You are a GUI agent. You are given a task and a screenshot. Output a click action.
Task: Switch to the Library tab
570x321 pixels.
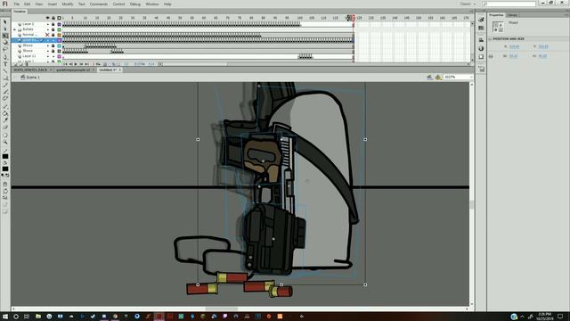(512, 15)
